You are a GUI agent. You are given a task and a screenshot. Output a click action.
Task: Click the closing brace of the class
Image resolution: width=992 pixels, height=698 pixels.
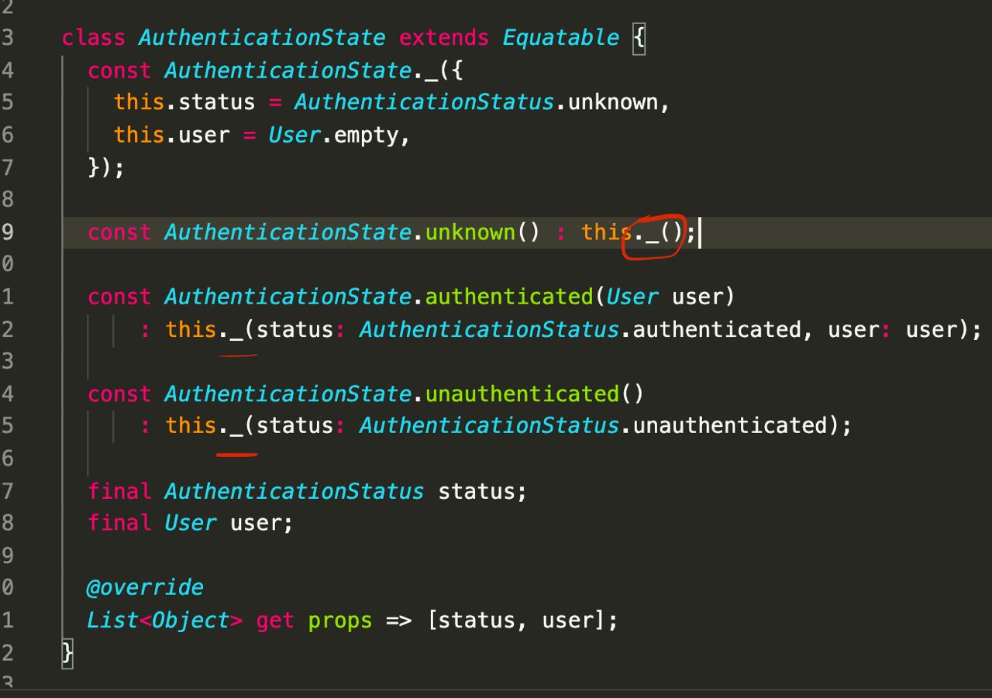click(x=67, y=652)
